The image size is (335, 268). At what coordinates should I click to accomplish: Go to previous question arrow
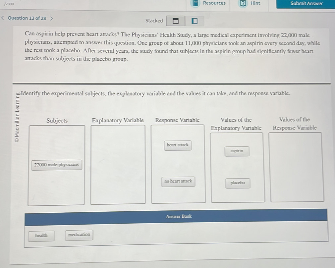[3, 18]
